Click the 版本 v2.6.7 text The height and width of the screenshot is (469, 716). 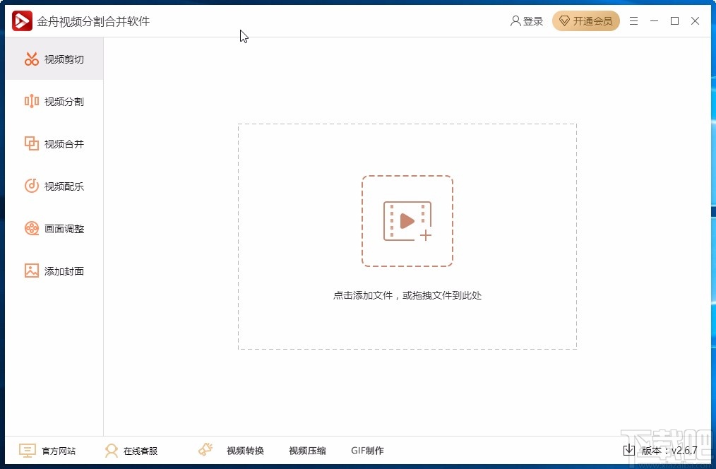pyautogui.click(x=669, y=451)
